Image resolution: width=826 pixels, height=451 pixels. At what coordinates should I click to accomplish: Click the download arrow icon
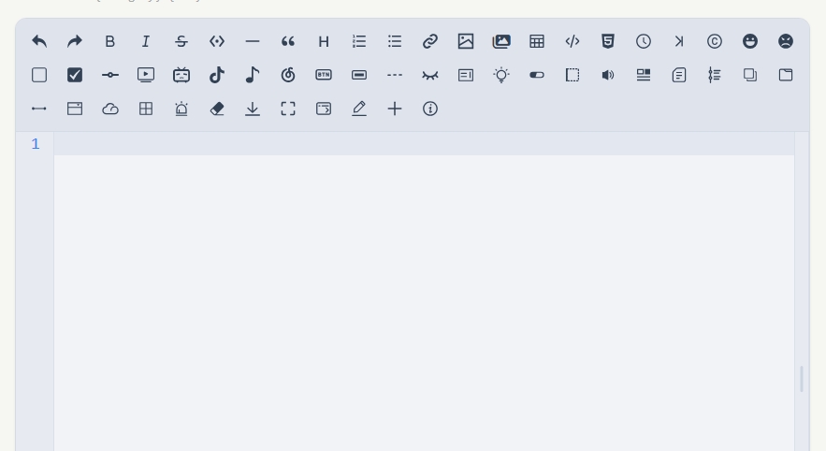[253, 109]
